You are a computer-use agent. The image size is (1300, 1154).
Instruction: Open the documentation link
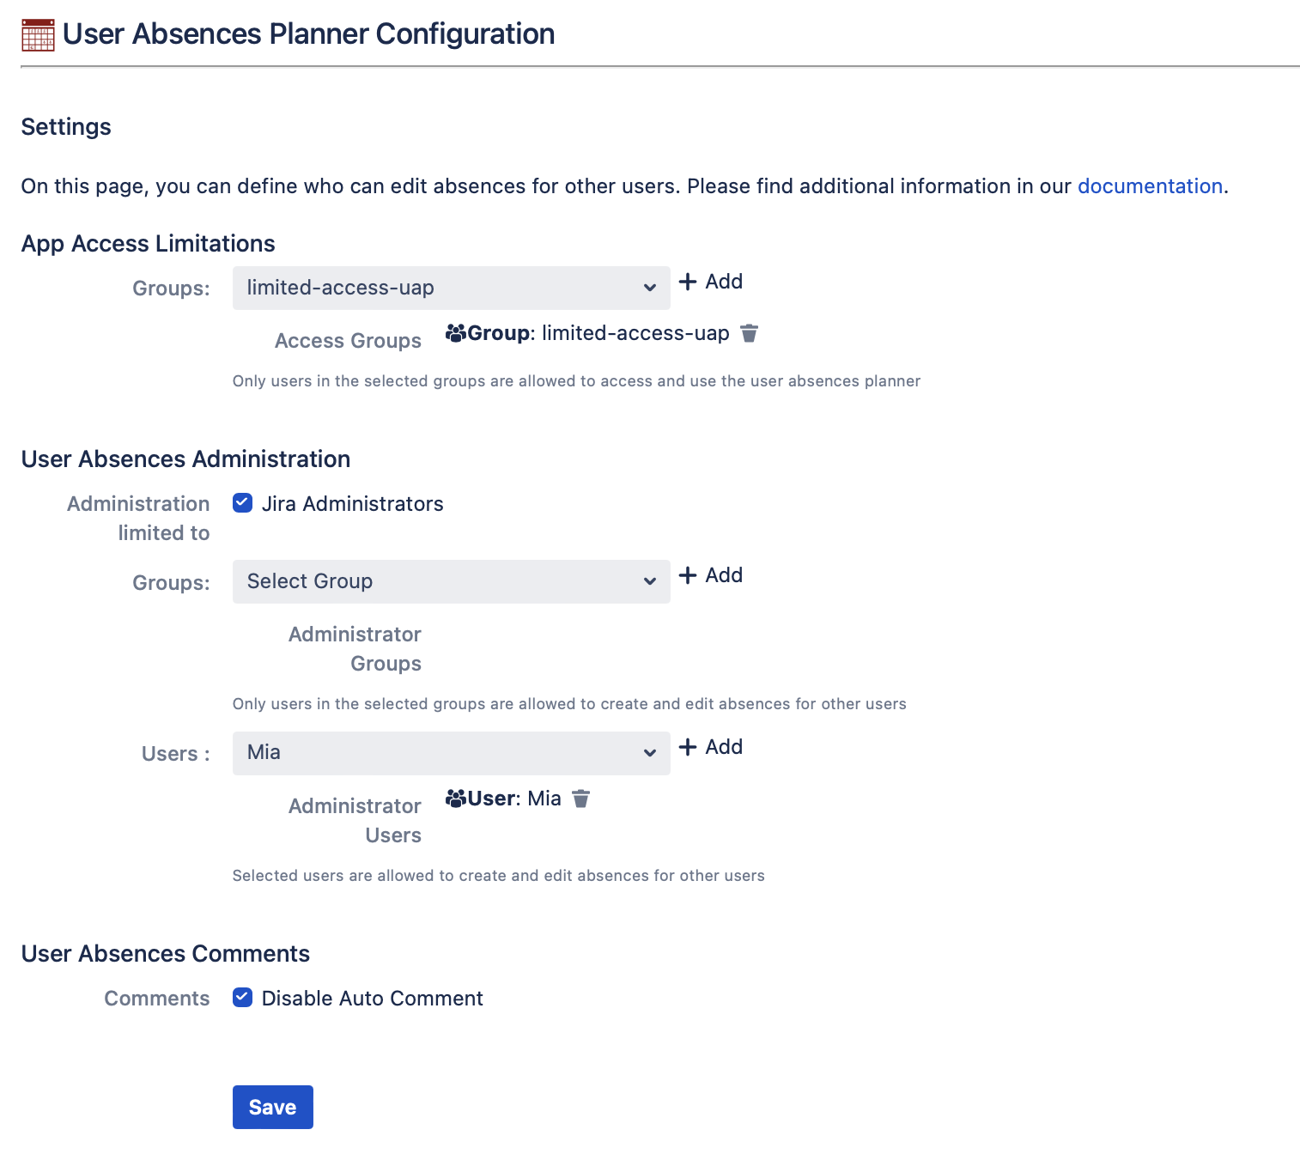click(x=1150, y=186)
